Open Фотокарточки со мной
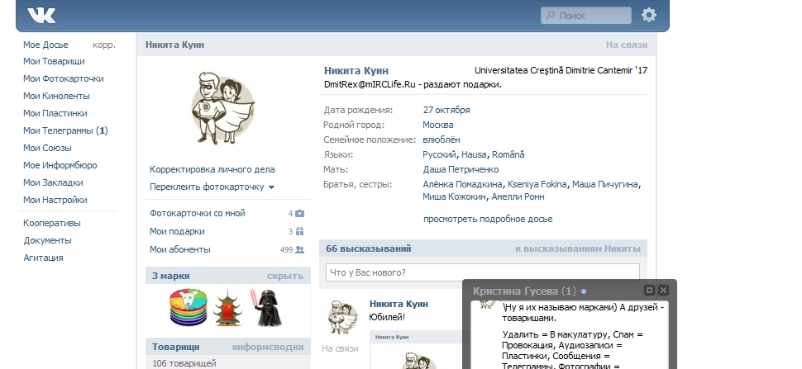The image size is (802, 369). pyautogui.click(x=198, y=213)
